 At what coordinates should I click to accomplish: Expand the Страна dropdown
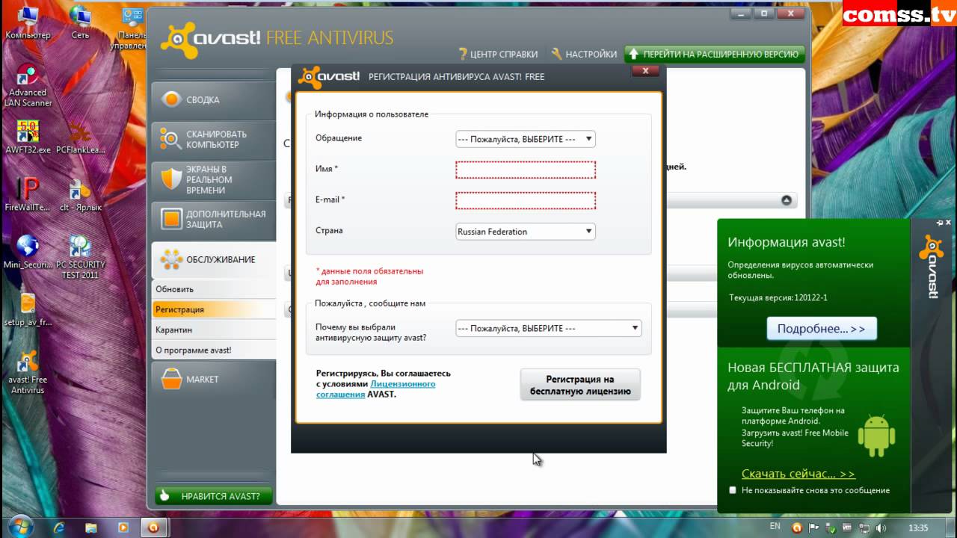point(526,232)
